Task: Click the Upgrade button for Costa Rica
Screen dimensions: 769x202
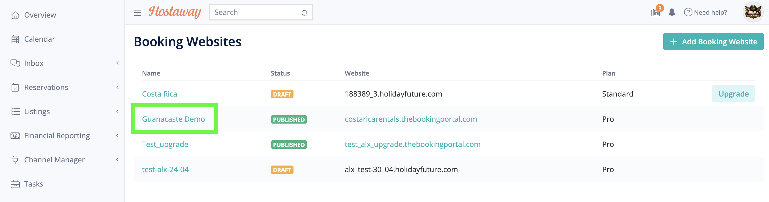Action: [733, 94]
